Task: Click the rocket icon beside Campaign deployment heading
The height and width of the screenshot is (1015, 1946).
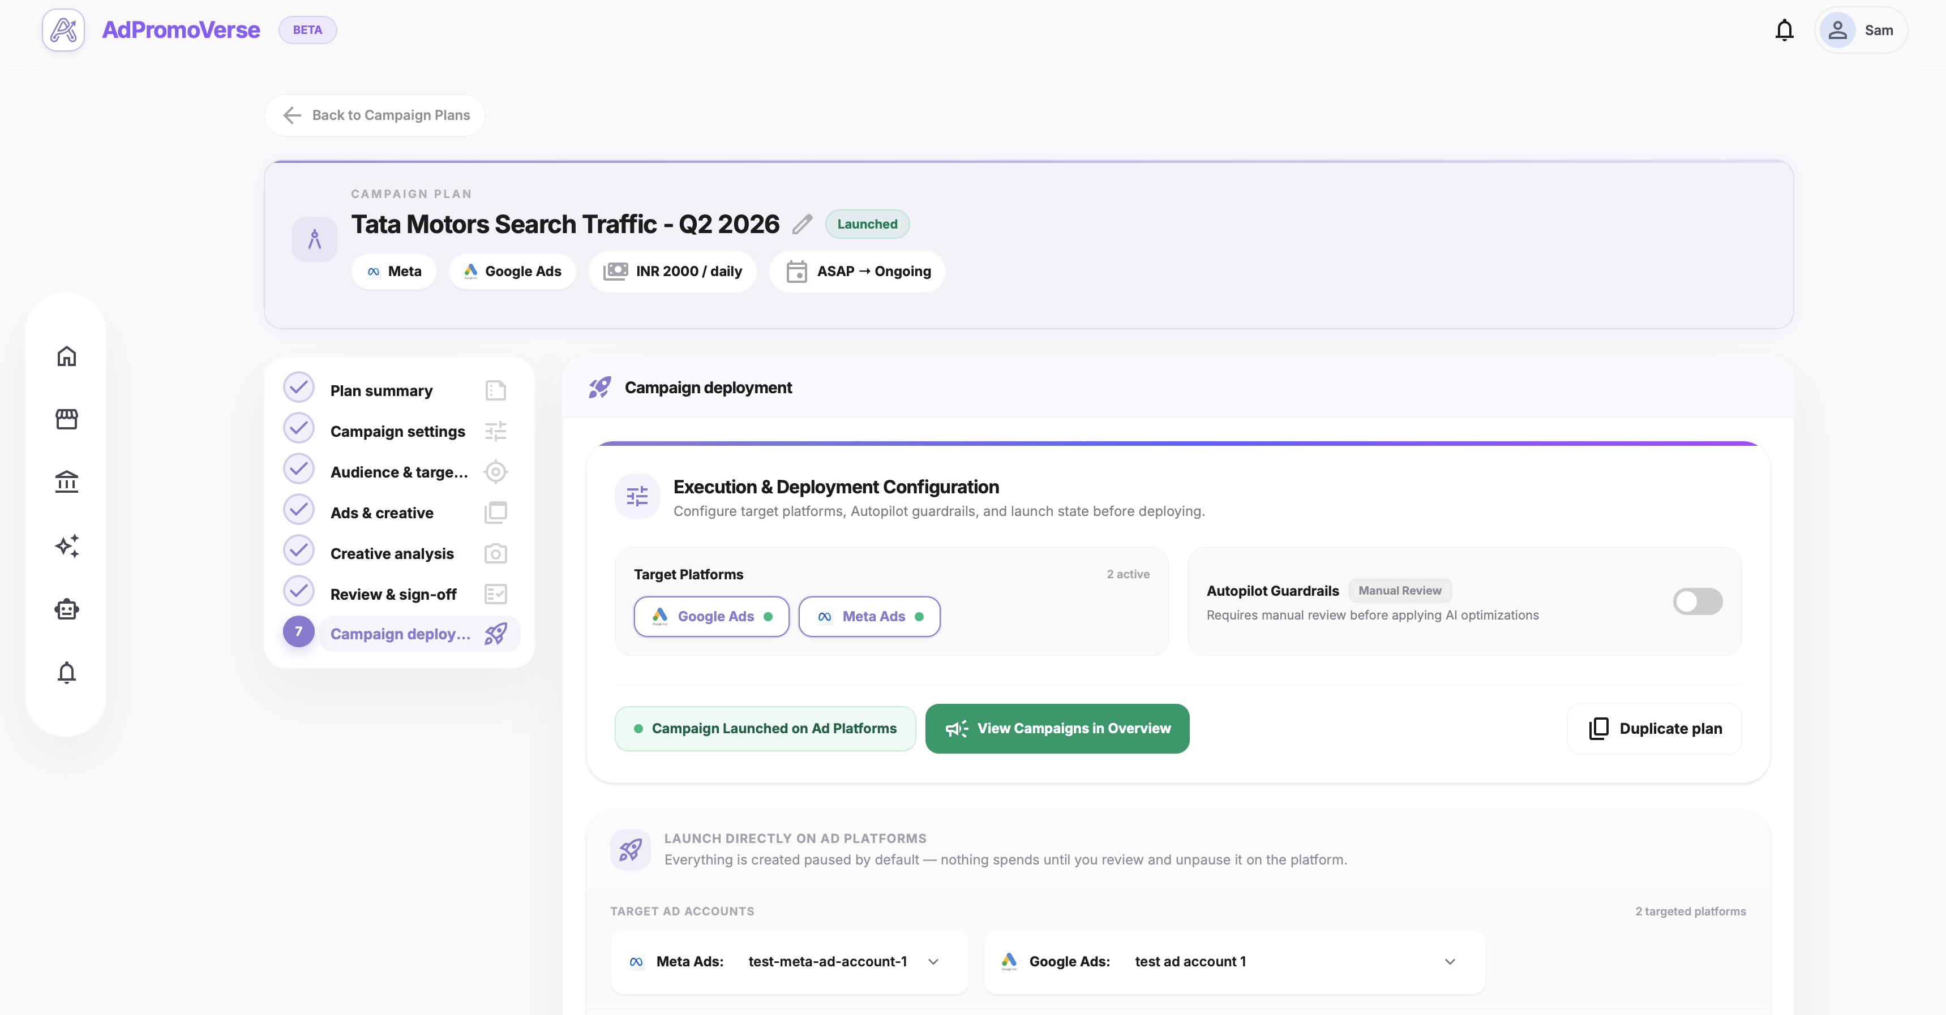Action: pos(600,388)
